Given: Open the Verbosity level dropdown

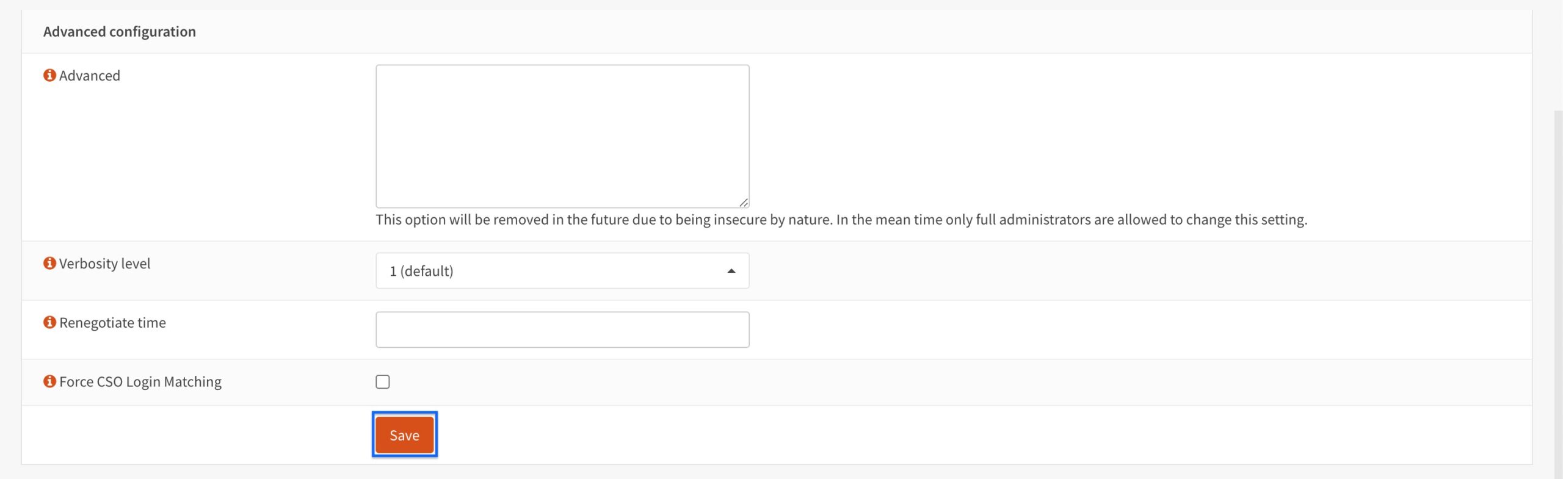Looking at the screenshot, I should [562, 271].
